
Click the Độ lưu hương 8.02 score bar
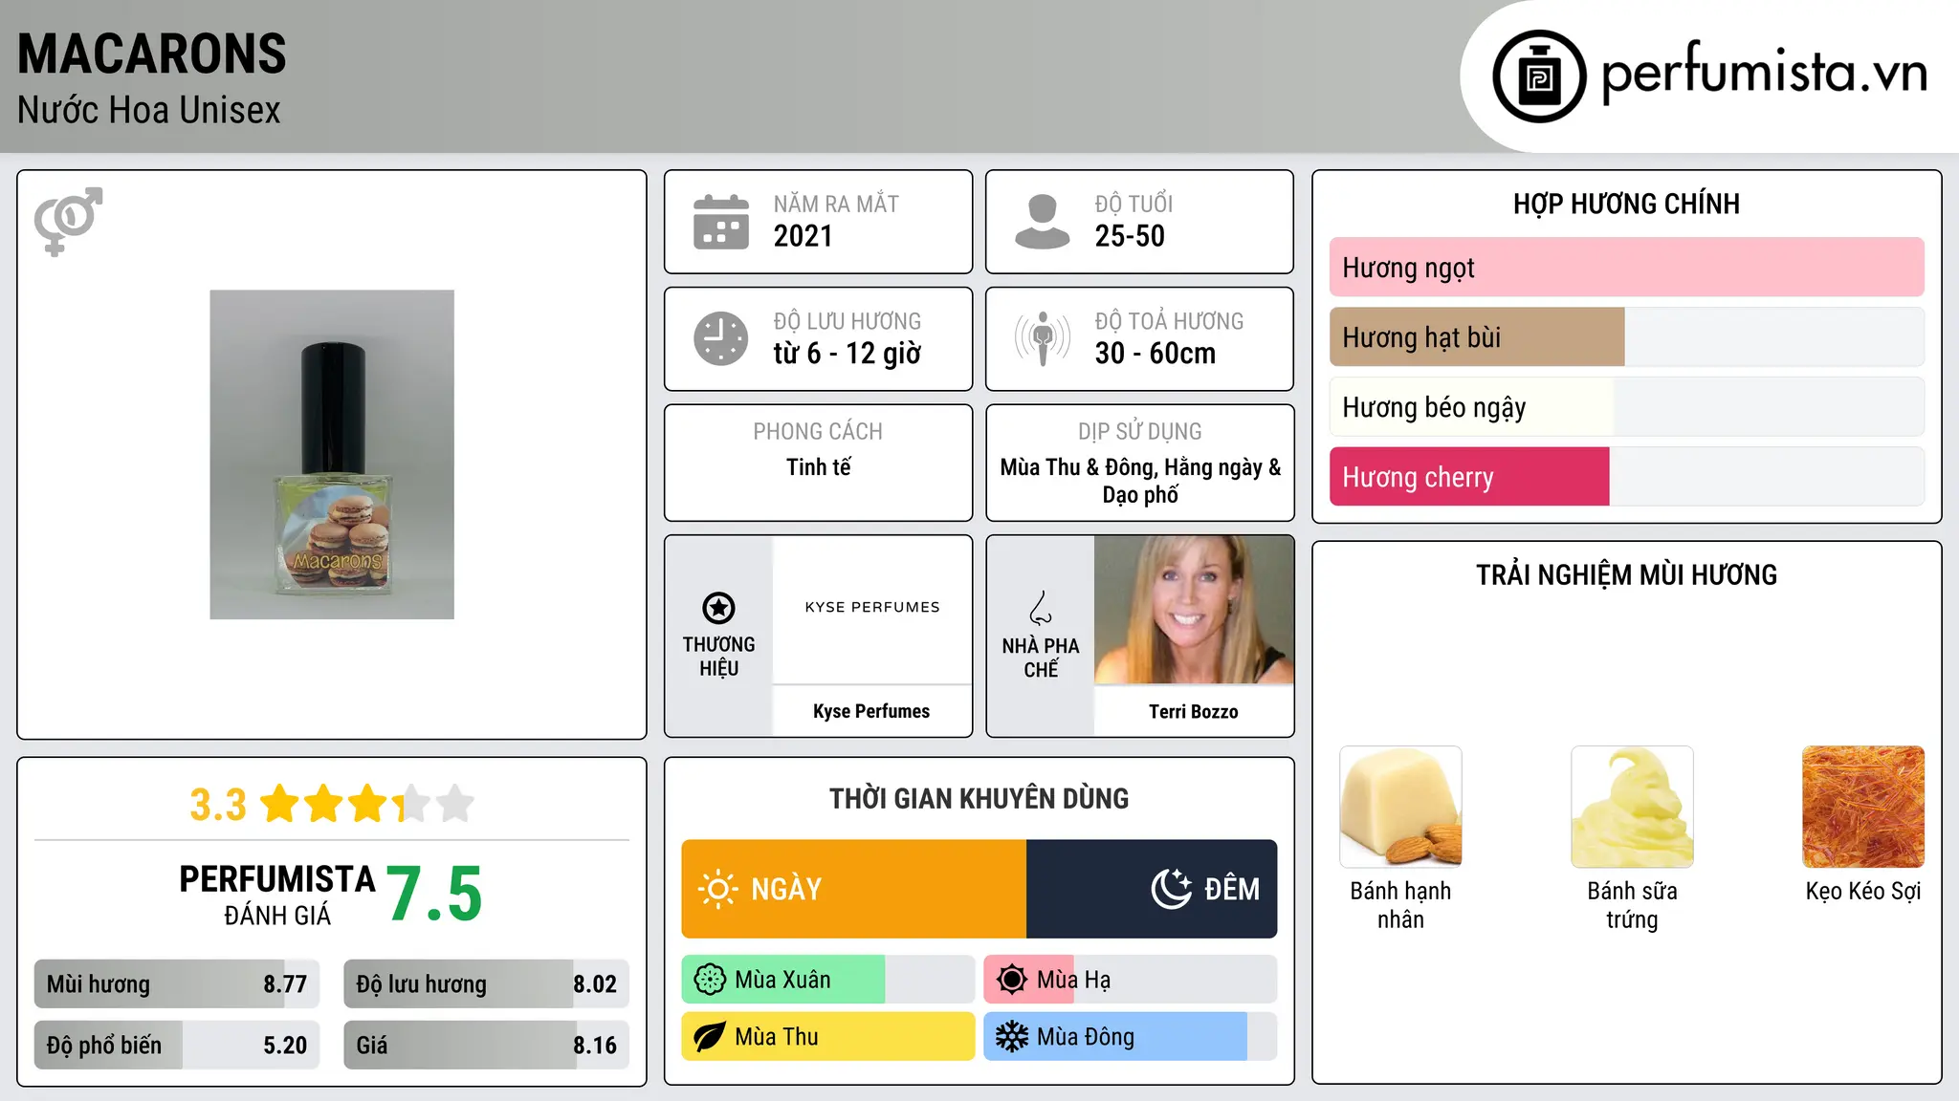pos(487,984)
